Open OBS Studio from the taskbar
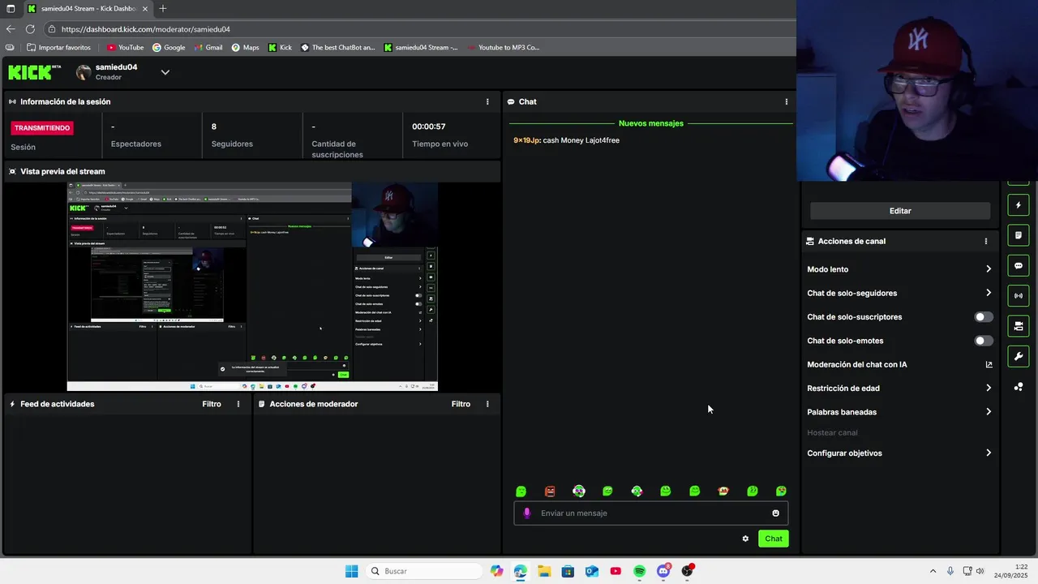The width and height of the screenshot is (1038, 584). tap(687, 571)
